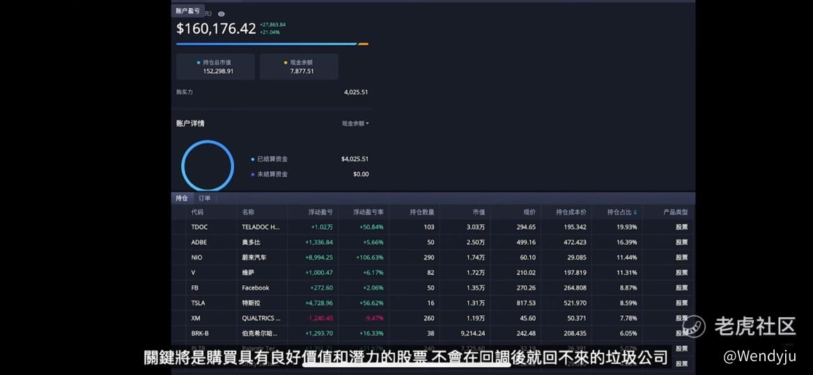Screen dimensions: 813x375
Task: Sort by the 浮动盈亏 column header
Action: 320,212
